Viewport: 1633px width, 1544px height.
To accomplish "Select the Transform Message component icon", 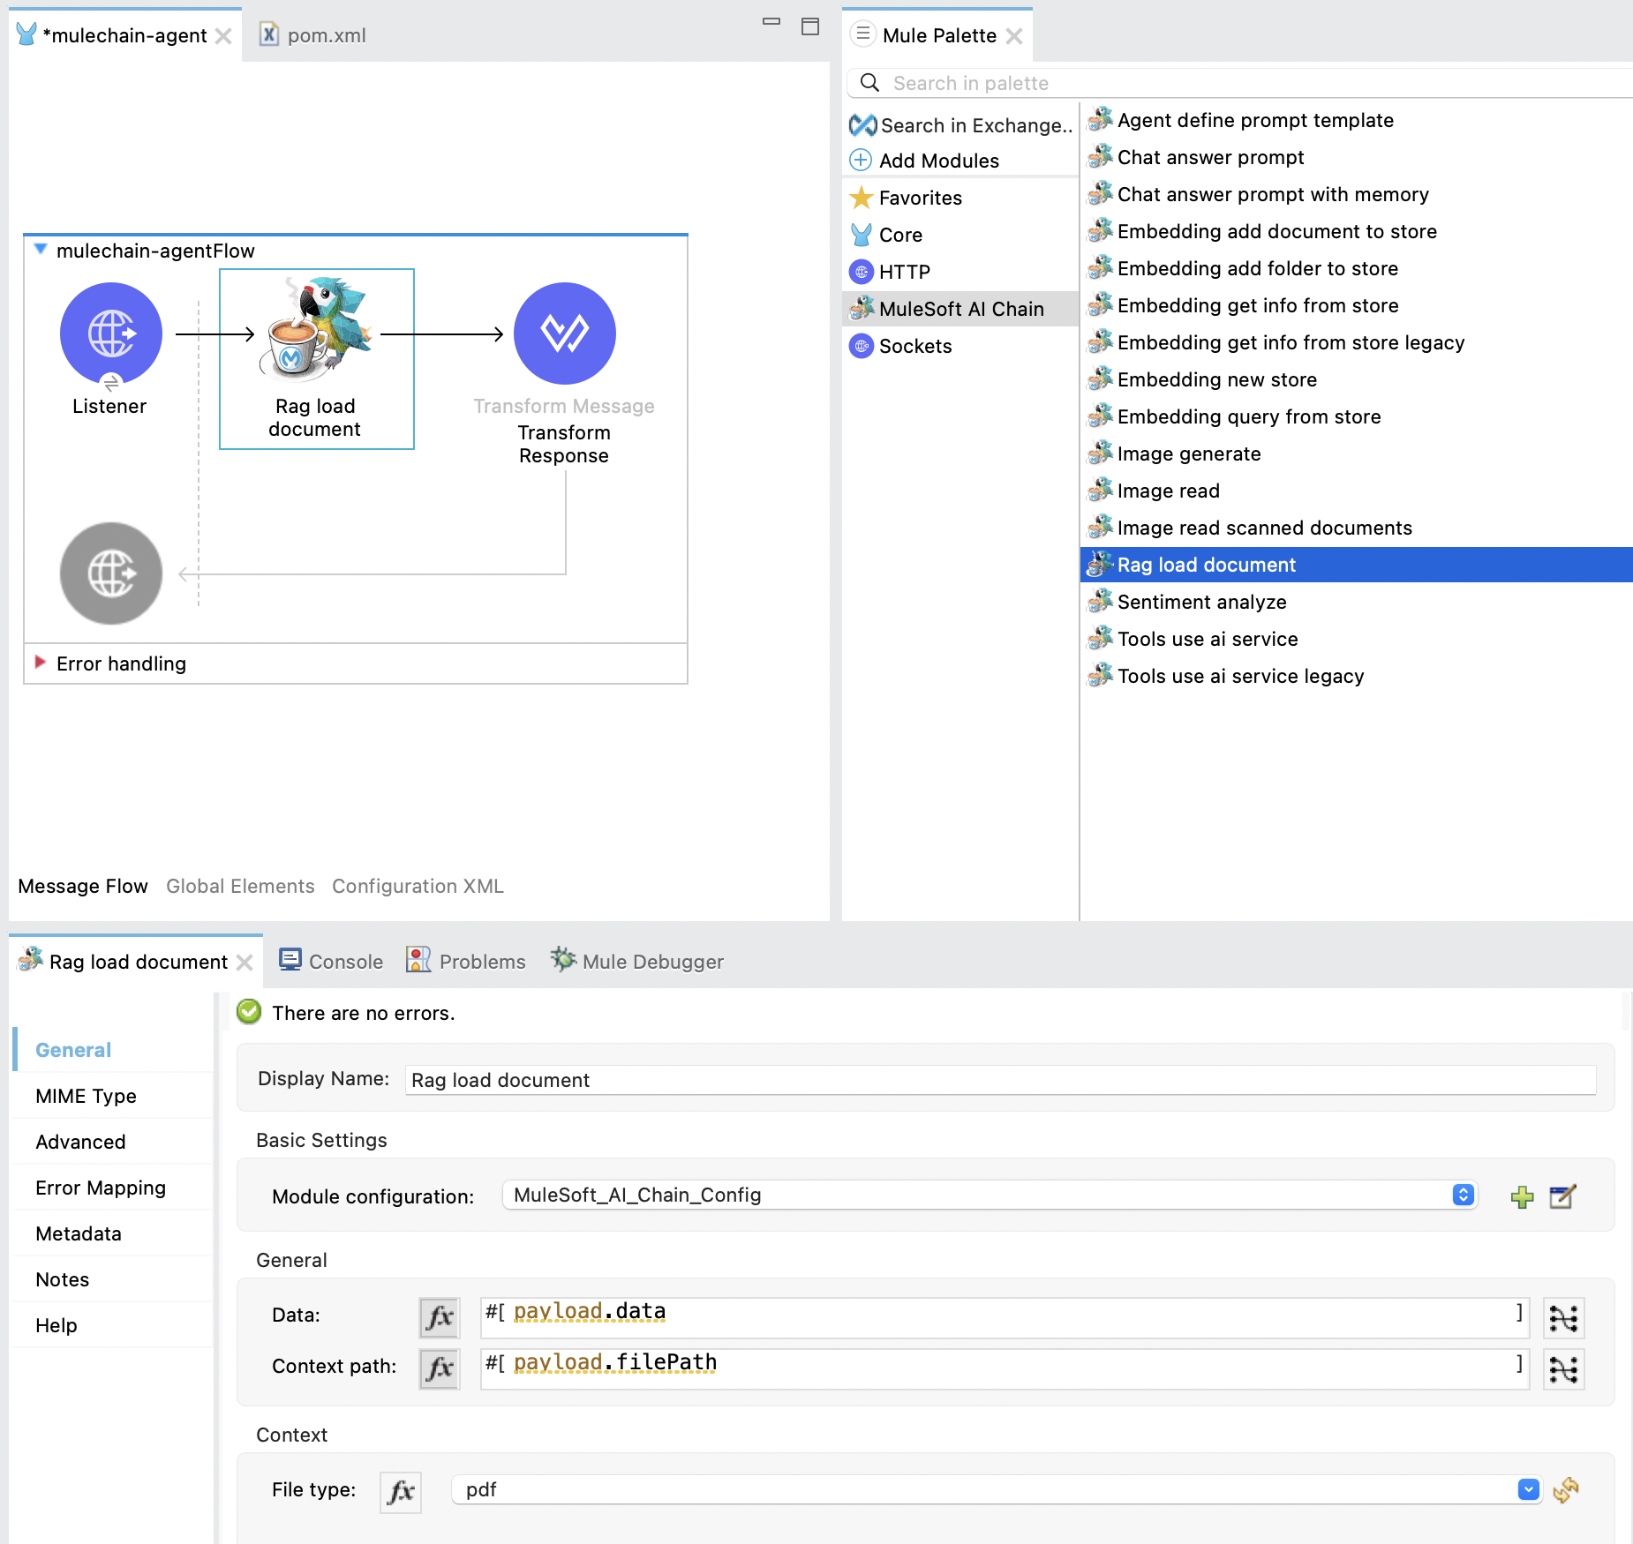I will click(565, 334).
